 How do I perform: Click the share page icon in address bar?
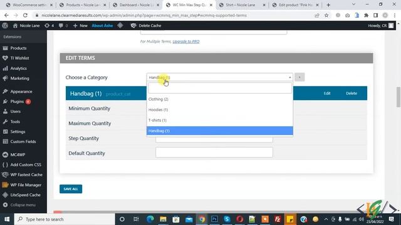pyautogui.click(x=317, y=15)
